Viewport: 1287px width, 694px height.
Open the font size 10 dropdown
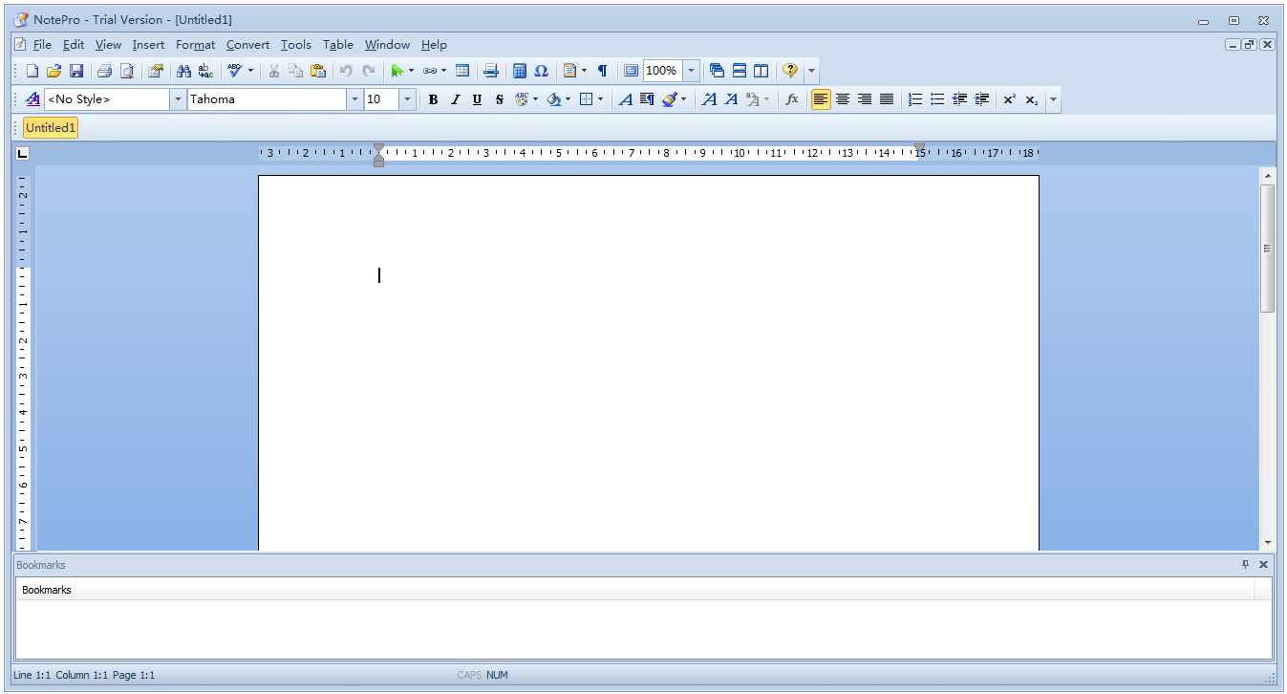coord(408,99)
